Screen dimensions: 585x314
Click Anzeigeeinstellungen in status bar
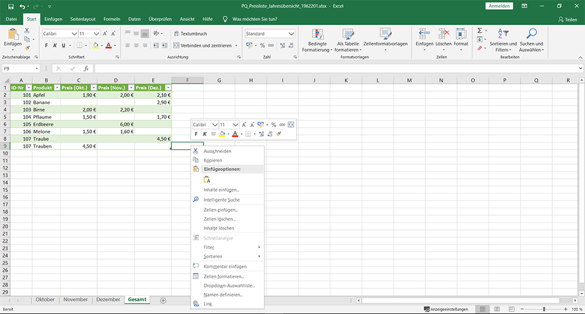(x=446, y=309)
